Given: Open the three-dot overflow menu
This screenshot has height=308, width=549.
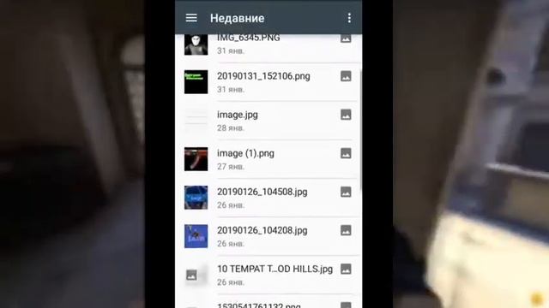Looking at the screenshot, I should (x=349, y=18).
